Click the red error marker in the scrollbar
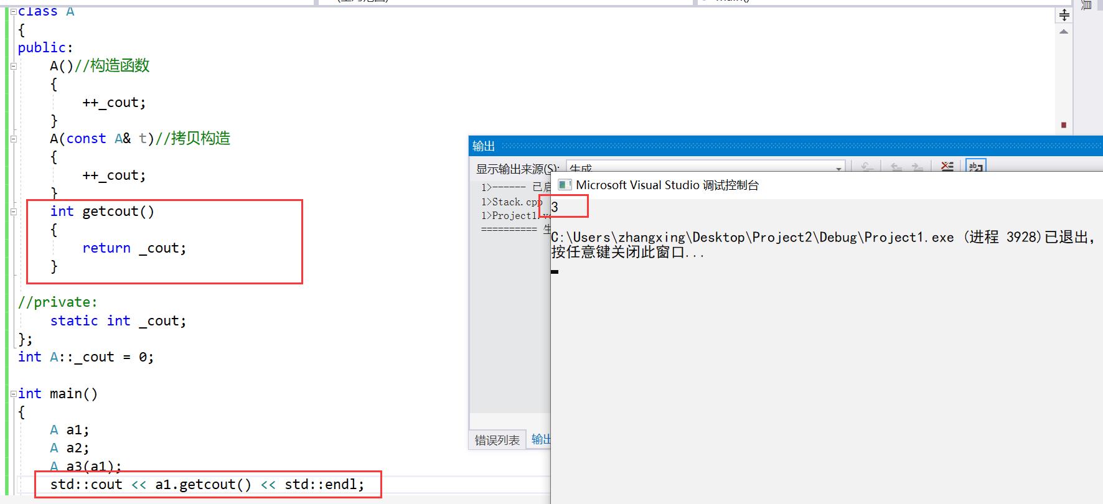This screenshot has height=504, width=1103. 1064,125
